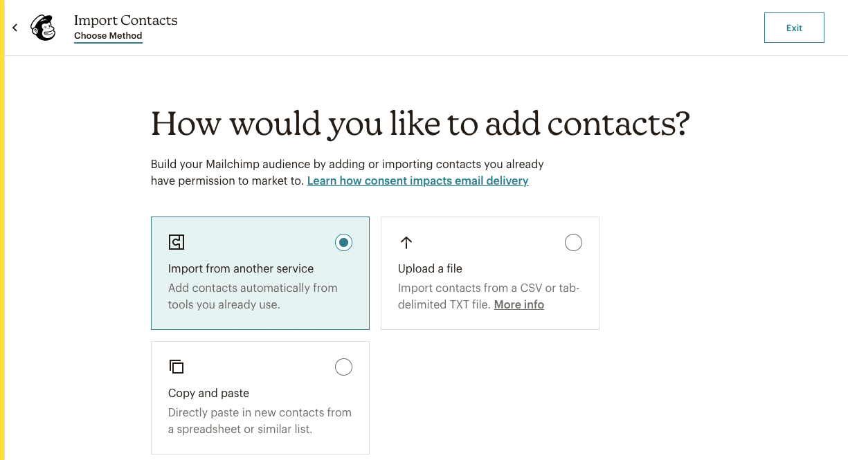Viewport: 848px width, 460px height.
Task: Click the Exit button
Action: click(x=794, y=27)
